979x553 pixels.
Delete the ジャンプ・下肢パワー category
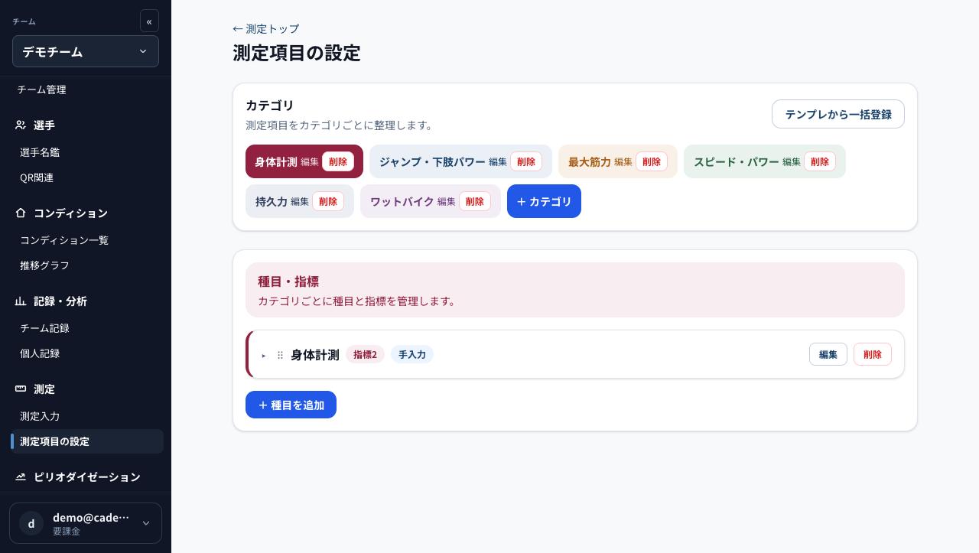click(526, 161)
